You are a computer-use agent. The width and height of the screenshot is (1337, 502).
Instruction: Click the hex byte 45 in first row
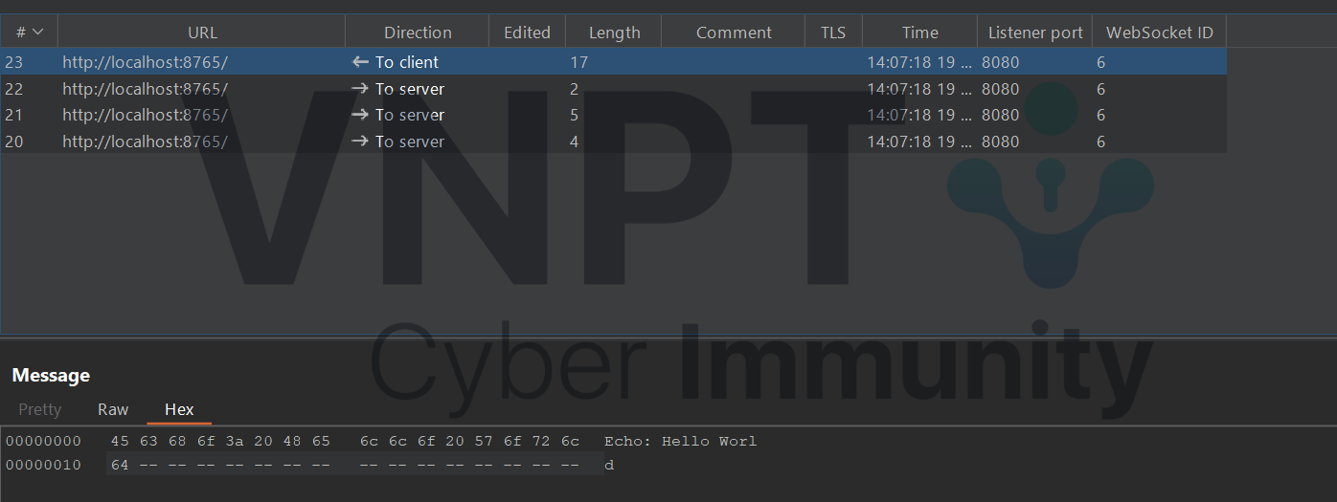120,441
